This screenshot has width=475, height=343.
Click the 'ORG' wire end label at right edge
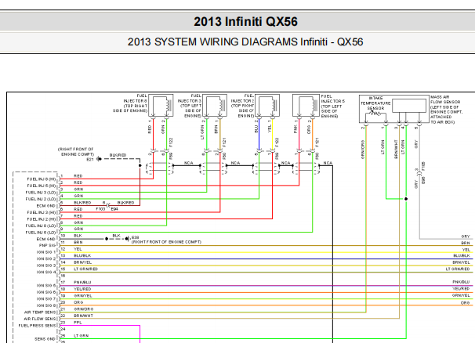[466, 303]
